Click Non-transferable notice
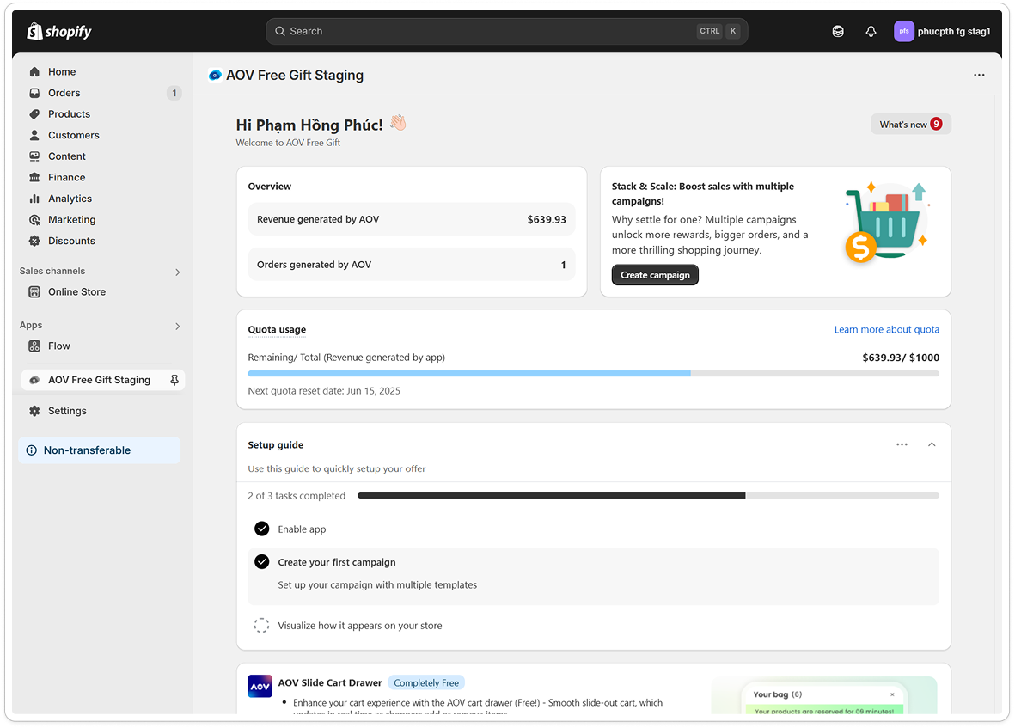Image resolution: width=1015 pixels, height=728 pixels. click(99, 450)
